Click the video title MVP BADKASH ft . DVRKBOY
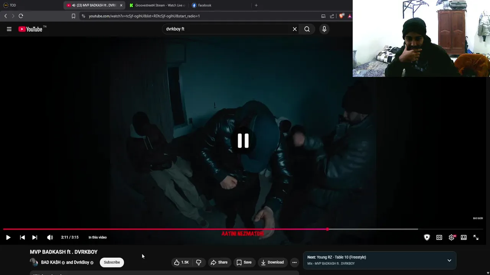The image size is (490, 275). click(64, 252)
